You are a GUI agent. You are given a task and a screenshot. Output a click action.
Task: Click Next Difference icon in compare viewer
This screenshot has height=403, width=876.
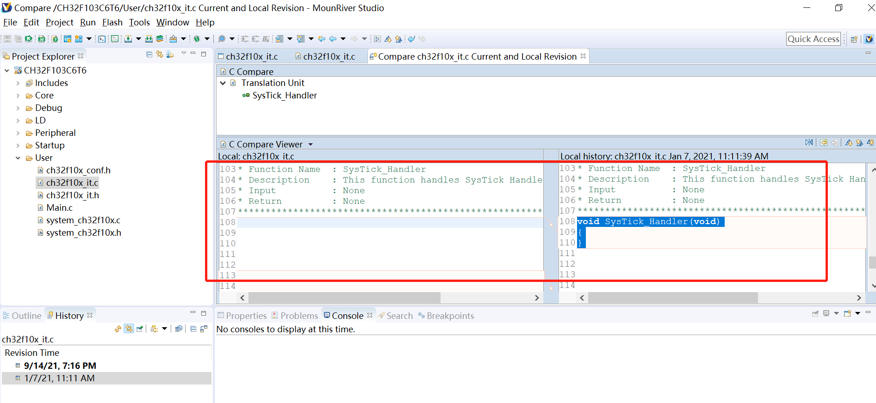click(x=849, y=142)
